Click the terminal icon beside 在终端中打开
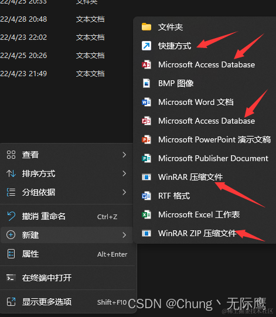 [x=11, y=278]
